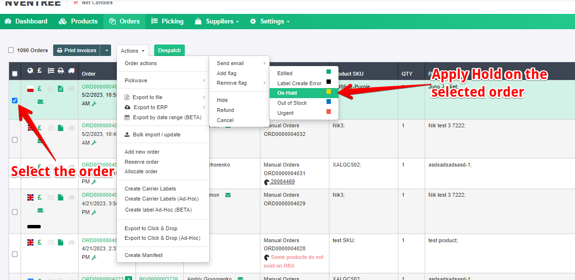Tick the checkbox next to 1090 Orders
The width and height of the screenshot is (575, 280).
click(11, 50)
